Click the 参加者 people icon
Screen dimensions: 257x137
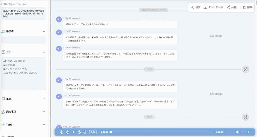[x=3, y=31]
